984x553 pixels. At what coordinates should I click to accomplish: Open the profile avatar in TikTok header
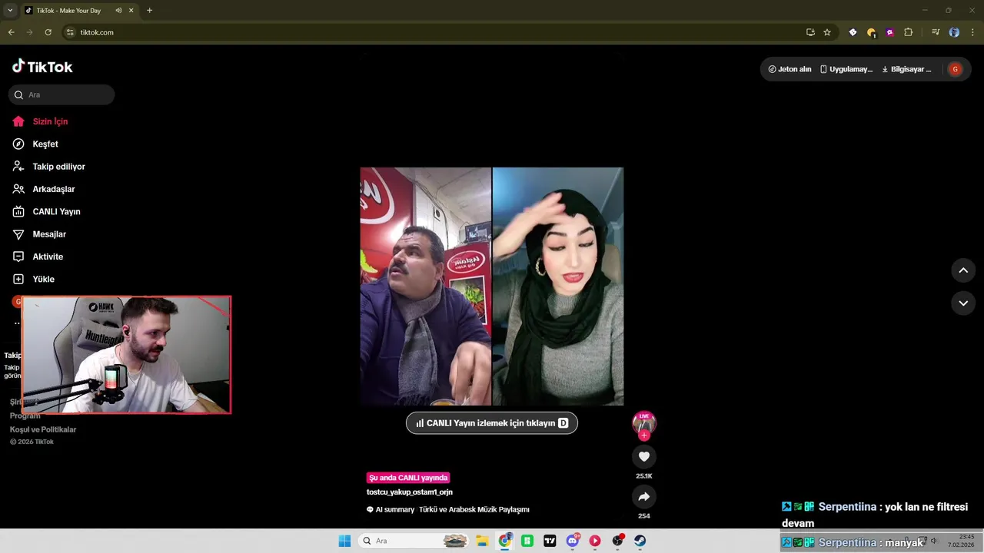955,69
